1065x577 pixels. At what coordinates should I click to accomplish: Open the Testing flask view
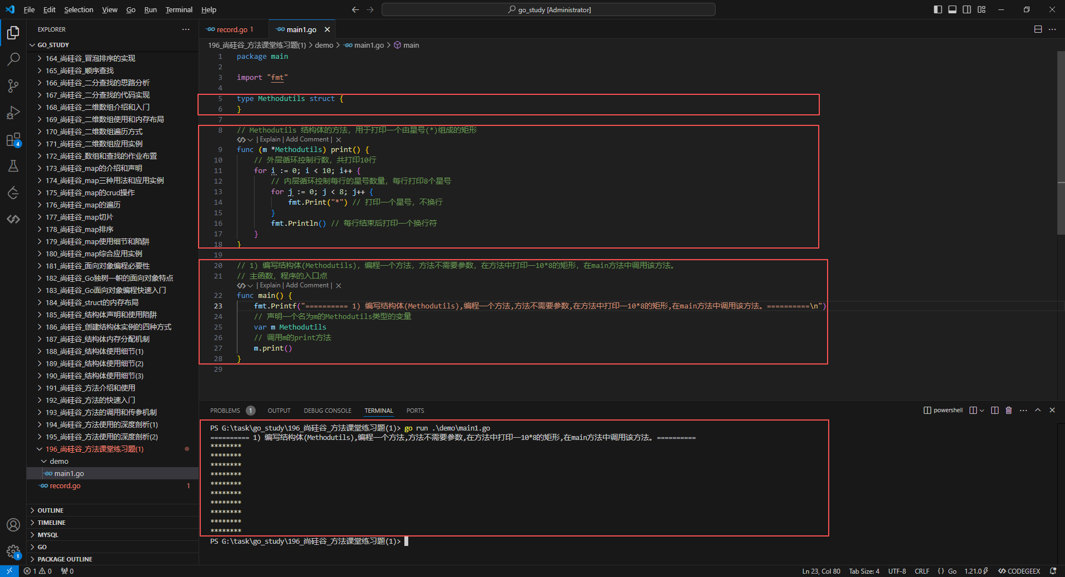point(13,166)
